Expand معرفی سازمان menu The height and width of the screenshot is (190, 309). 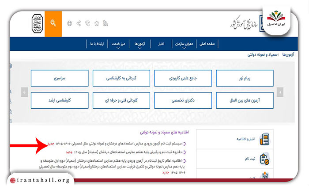(x=184, y=44)
